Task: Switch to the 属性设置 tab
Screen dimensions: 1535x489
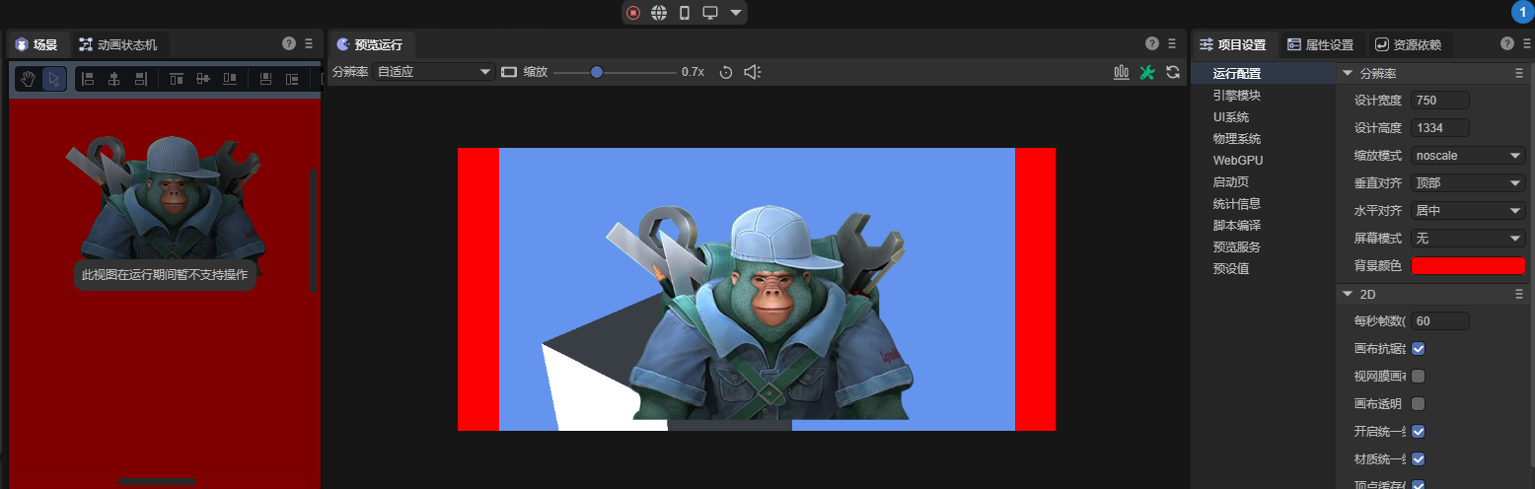Action: 1321,44
